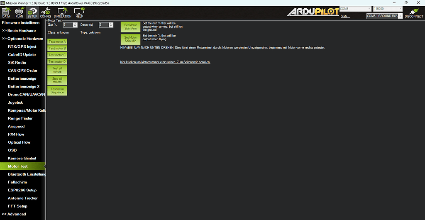This screenshot has width=425, height=220.
Task: Open the 115200 baud rate dropdown
Action: [388, 9]
